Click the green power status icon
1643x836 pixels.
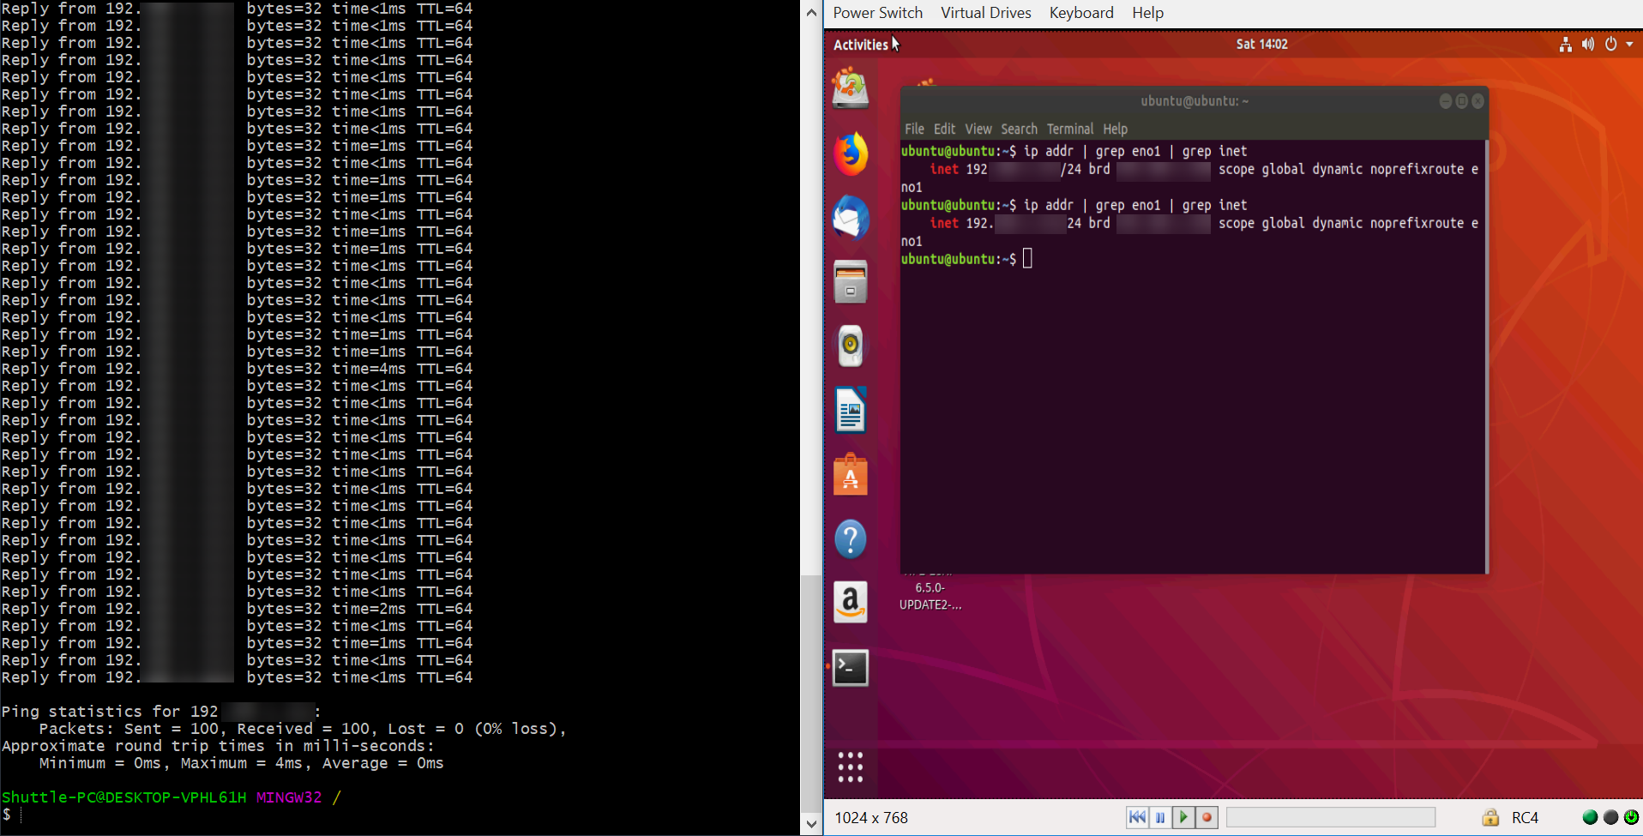pyautogui.click(x=1631, y=817)
